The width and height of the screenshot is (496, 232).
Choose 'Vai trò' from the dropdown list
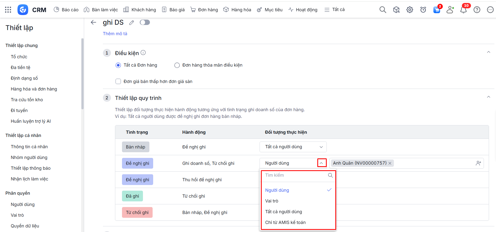[272, 201]
